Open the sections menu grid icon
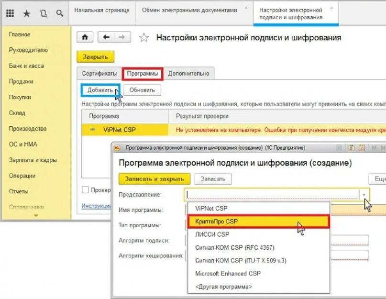This screenshot has height=299, width=386. pos(10,13)
